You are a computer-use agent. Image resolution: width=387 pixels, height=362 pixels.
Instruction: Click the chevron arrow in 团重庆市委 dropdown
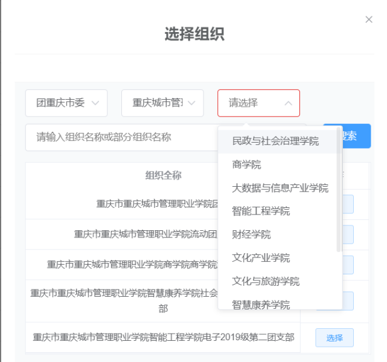(x=95, y=103)
